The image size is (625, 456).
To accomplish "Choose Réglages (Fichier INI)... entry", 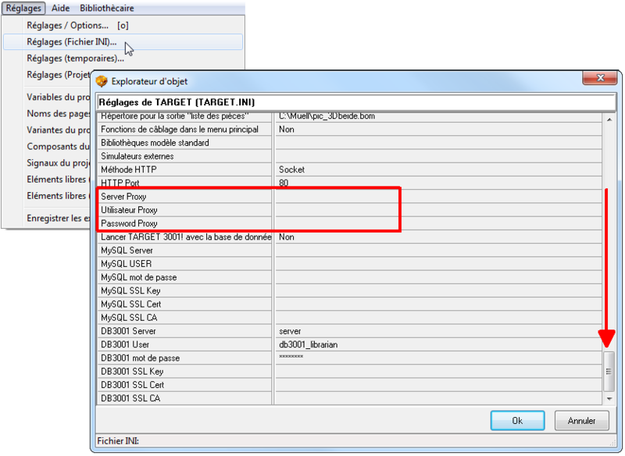I will [x=71, y=41].
